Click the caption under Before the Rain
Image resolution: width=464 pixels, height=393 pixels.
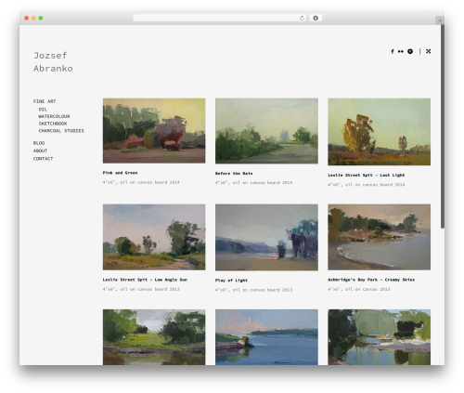pyautogui.click(x=253, y=183)
